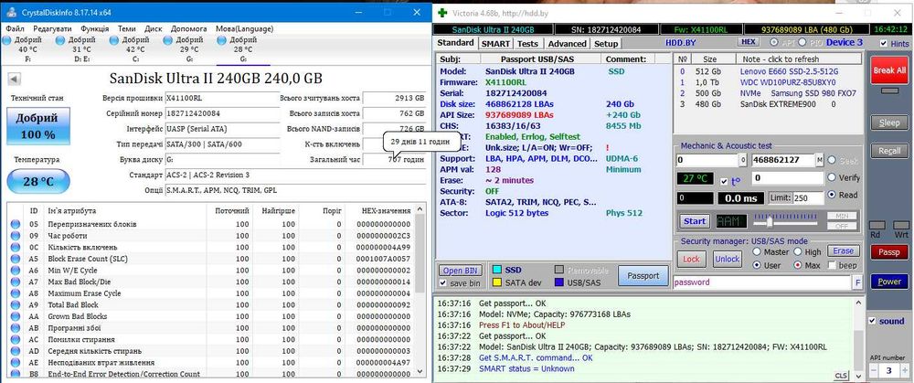Increase API number with plus button
The height and width of the screenshot is (383, 914).
click(x=904, y=371)
